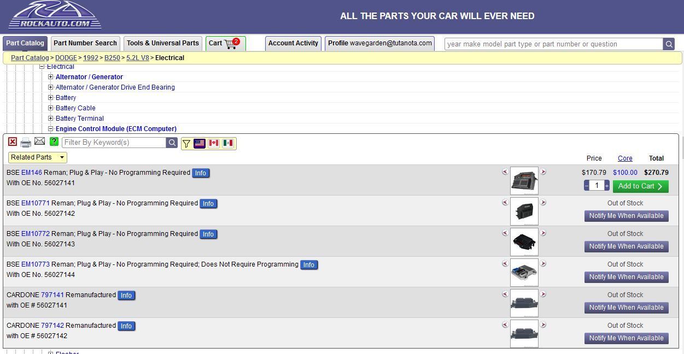684x354 pixels.
Task: Click the top search bar magnifier icon
Action: pos(669,44)
